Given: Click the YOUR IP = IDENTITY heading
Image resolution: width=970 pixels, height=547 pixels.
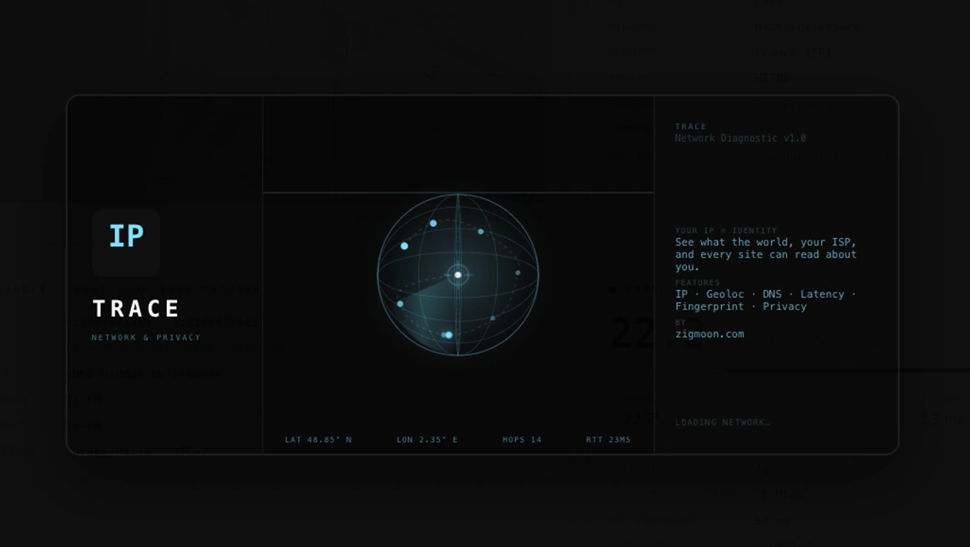Looking at the screenshot, I should [726, 231].
